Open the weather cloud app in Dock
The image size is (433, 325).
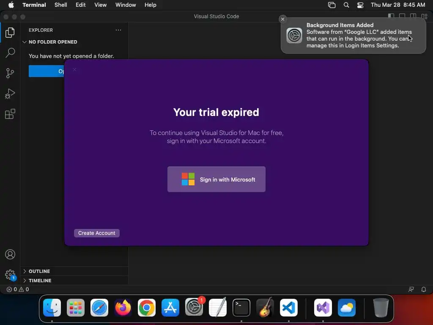click(x=347, y=307)
